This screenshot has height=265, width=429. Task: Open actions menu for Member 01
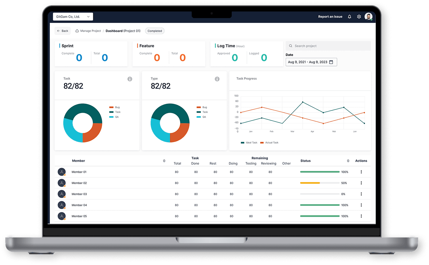click(x=361, y=172)
